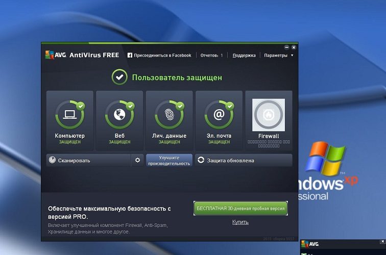Click the ЗАЩИЩЕН status under Веб
386x255 pixels.
click(x=119, y=142)
